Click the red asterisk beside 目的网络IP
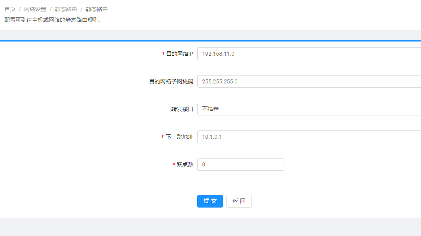Screen dimensions: 421x236 163,54
